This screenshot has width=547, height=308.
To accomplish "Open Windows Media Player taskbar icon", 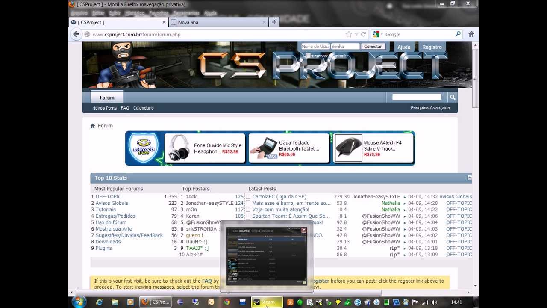I will click(130, 302).
